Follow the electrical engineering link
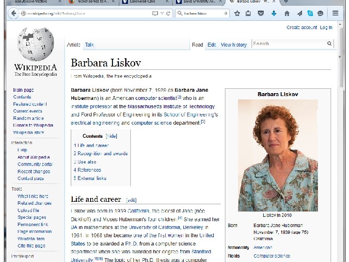 pos(95,123)
